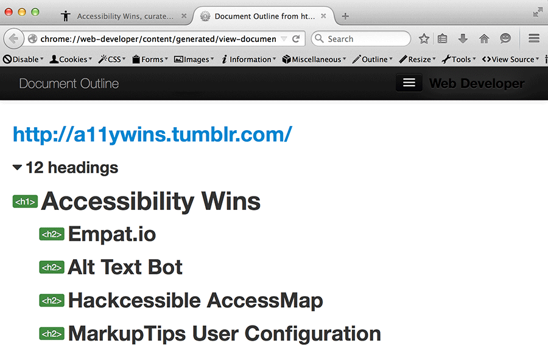Open the chat smiley speech-bubble icon
The image size is (548, 354).
coord(505,38)
